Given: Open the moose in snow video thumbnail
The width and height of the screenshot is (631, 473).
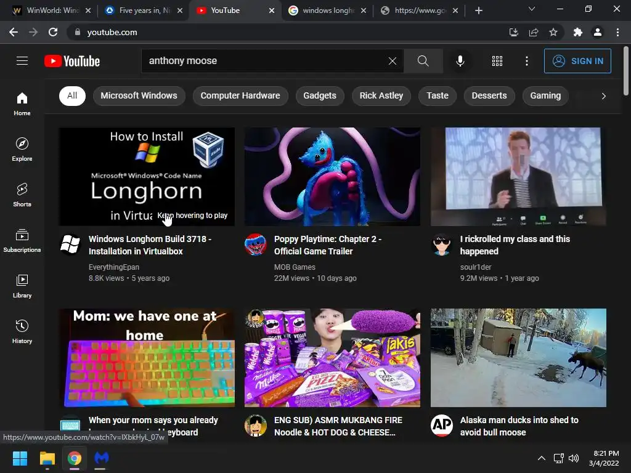Looking at the screenshot, I should (x=518, y=358).
